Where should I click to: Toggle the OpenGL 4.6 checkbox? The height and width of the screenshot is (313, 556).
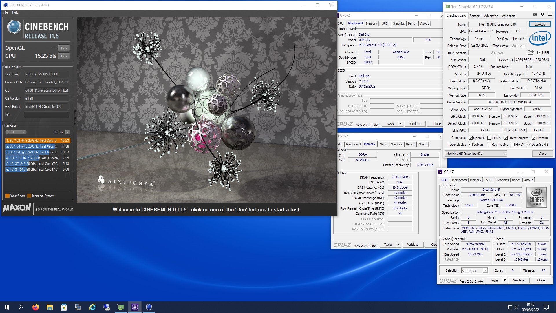[x=529, y=145]
